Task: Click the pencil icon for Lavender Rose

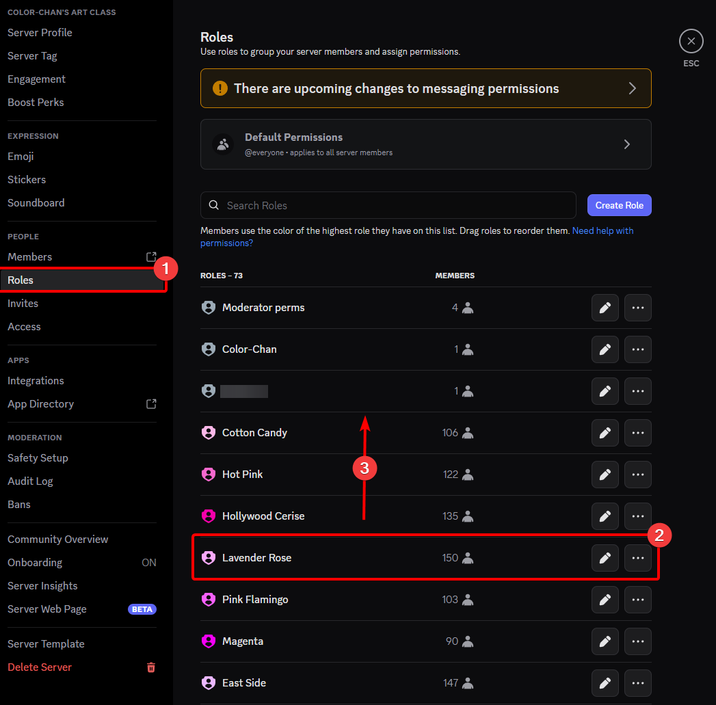Action: coord(605,558)
